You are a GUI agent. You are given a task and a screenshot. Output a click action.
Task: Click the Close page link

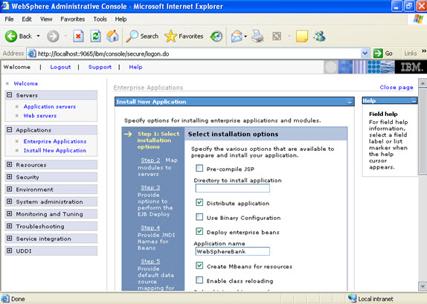pyautogui.click(x=396, y=88)
